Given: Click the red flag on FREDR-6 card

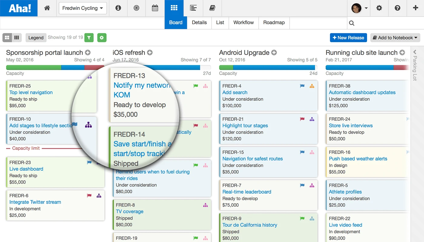Looking at the screenshot, I should coord(89,196).
